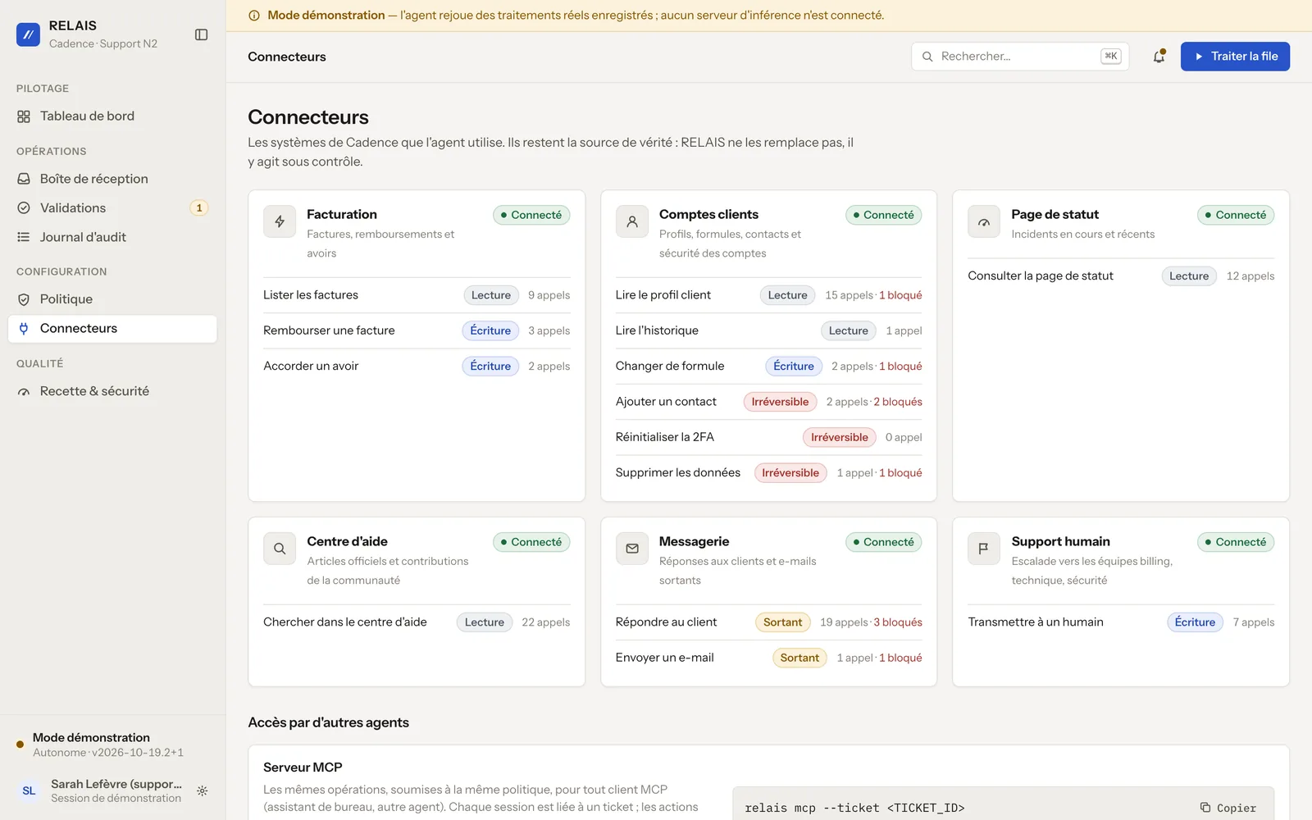Click the Copier icon for the command
Image resolution: width=1312 pixels, height=820 pixels.
[x=1205, y=808]
